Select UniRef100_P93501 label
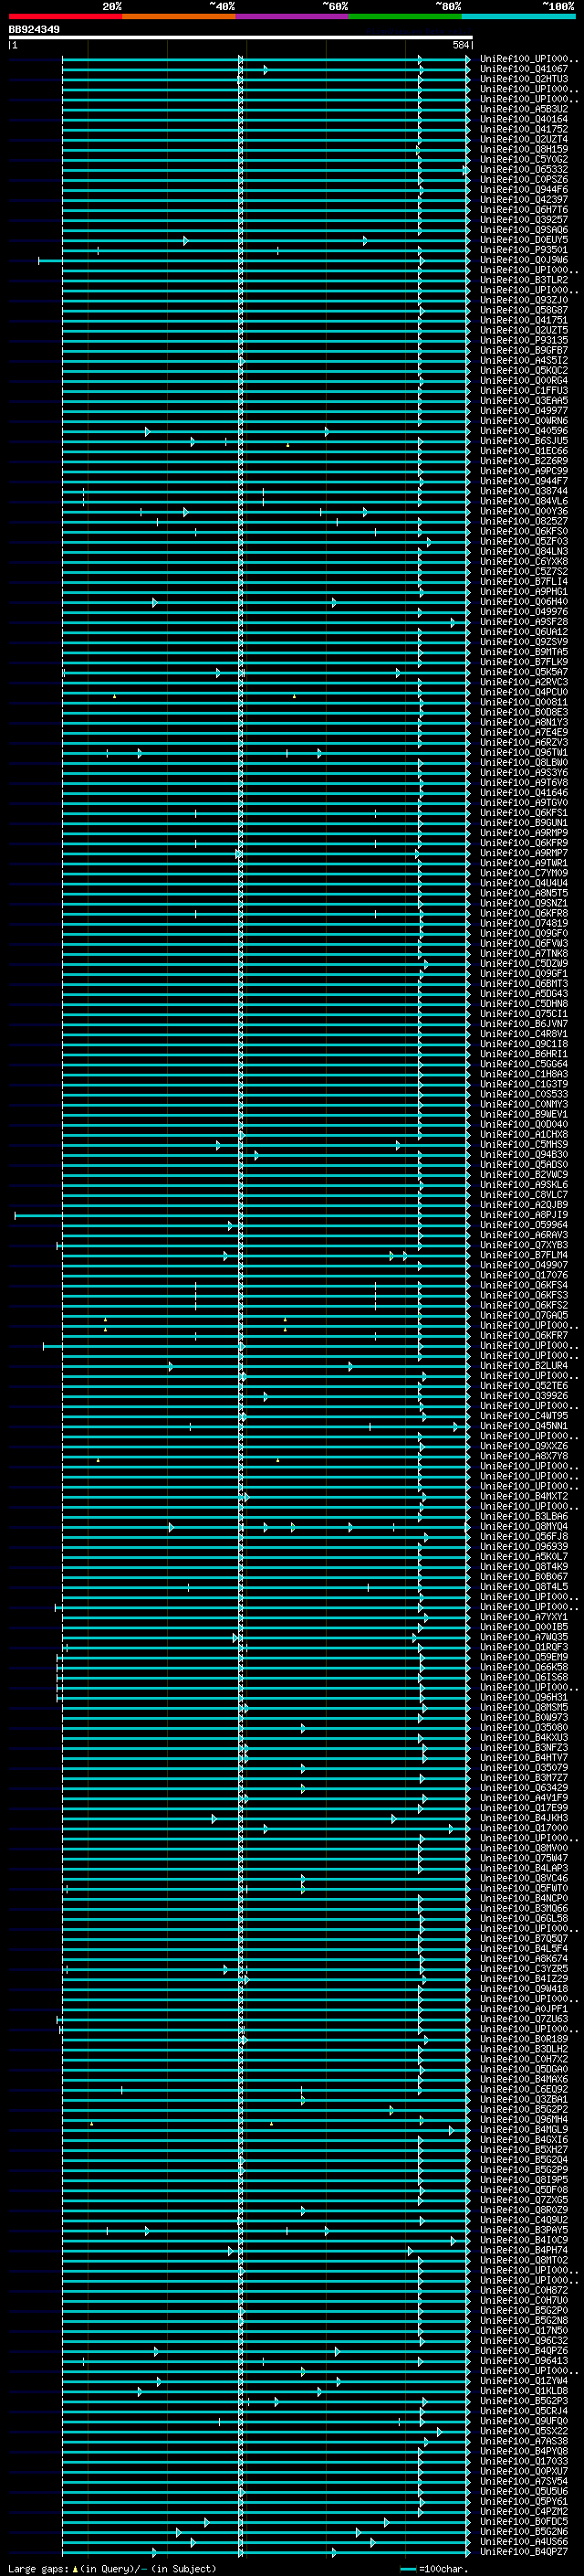The width and height of the screenshot is (584, 2576). [x=523, y=250]
